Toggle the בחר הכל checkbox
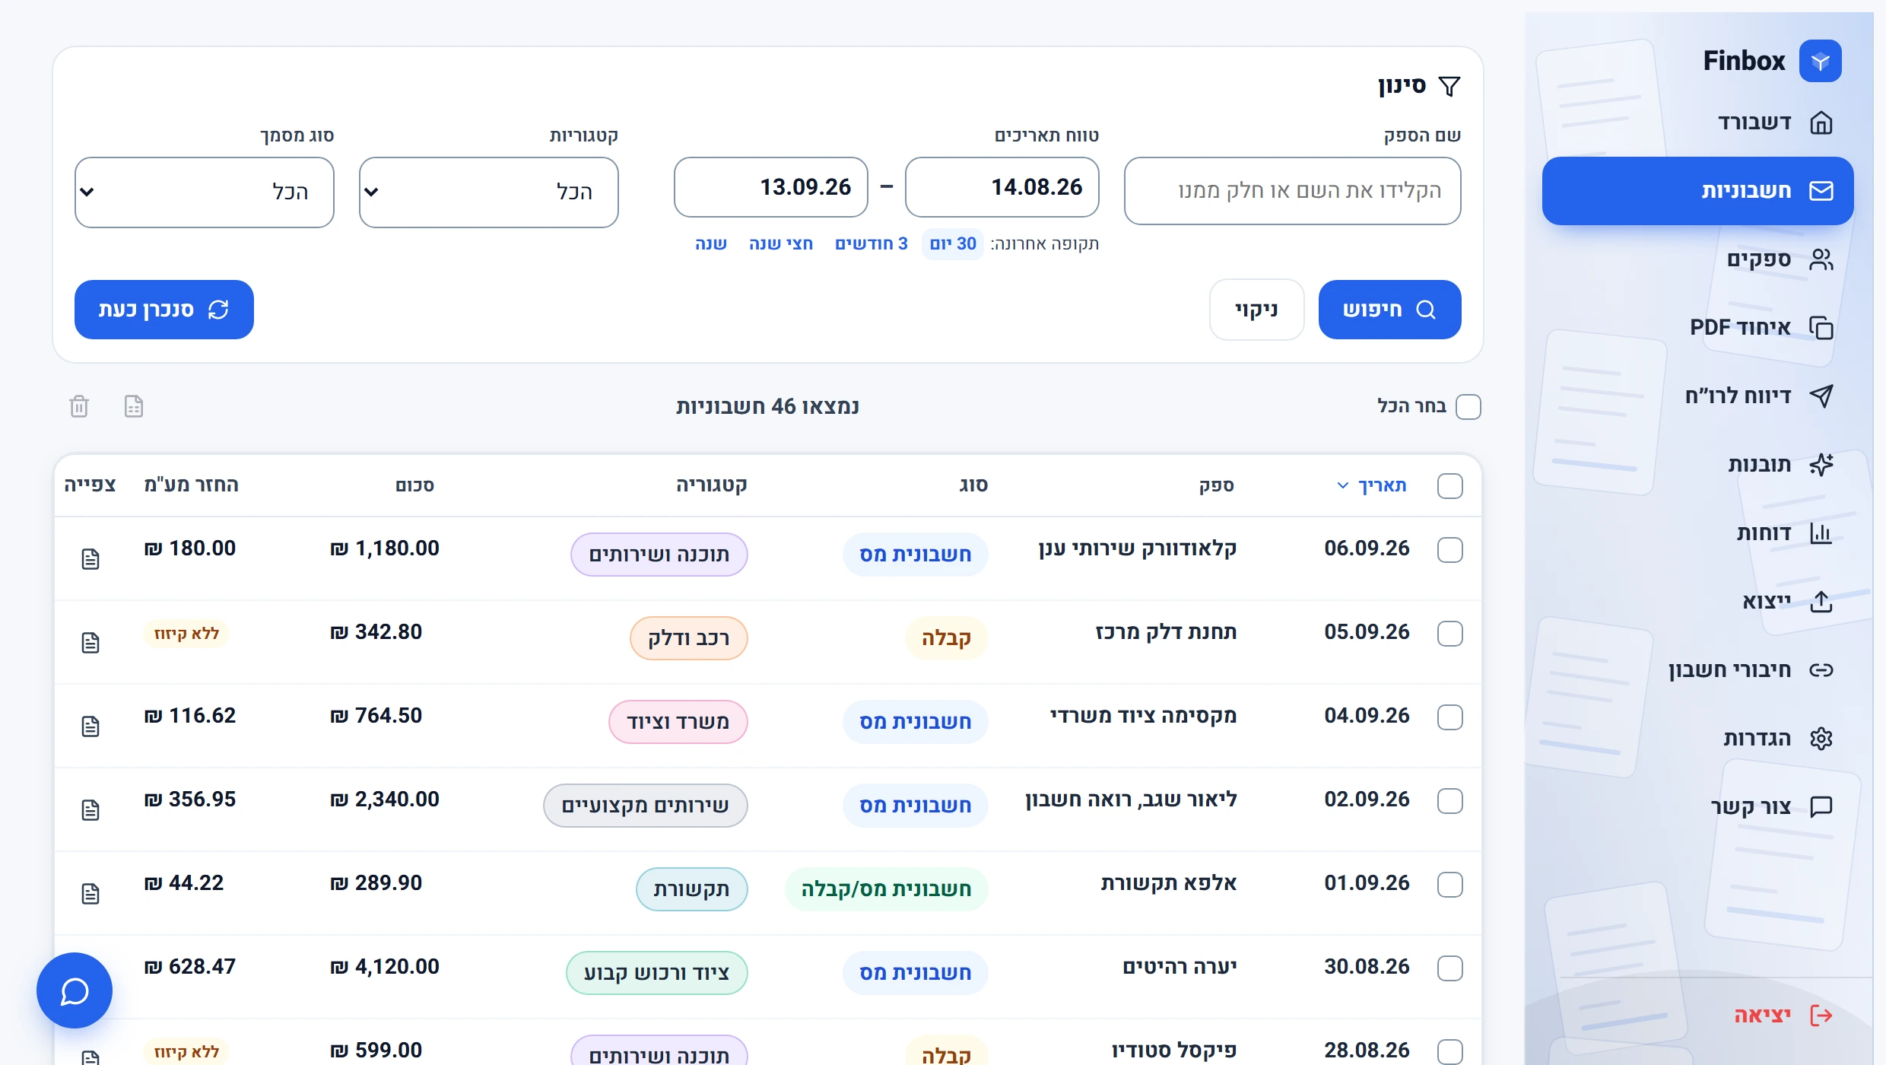This screenshot has width=1886, height=1065. coord(1468,407)
